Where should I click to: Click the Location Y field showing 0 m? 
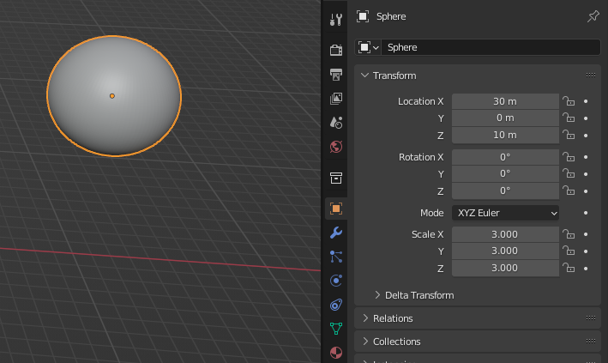click(x=505, y=118)
